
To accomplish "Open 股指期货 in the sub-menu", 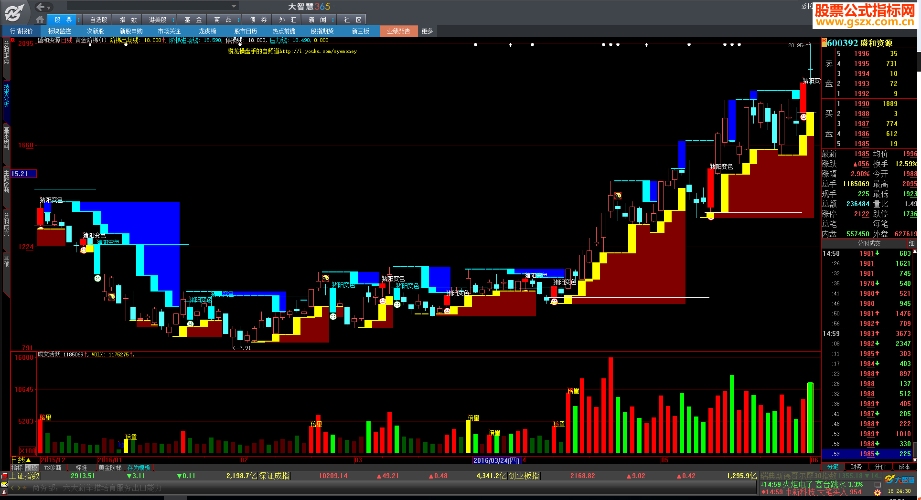I will pyautogui.click(x=322, y=31).
